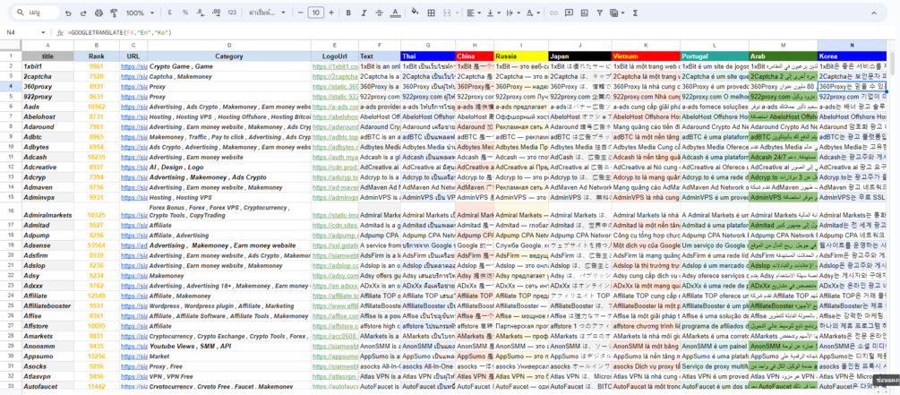This screenshot has height=395, width=900.
Task: Click the insert chart icon
Action: coord(584,13)
